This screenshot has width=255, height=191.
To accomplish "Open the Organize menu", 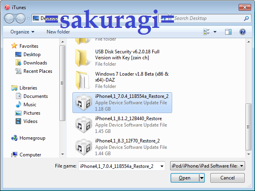I will (22, 32).
